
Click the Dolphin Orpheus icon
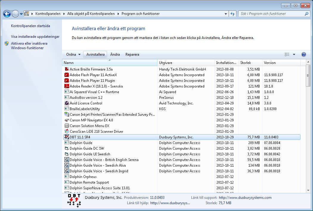tap(67, 176)
